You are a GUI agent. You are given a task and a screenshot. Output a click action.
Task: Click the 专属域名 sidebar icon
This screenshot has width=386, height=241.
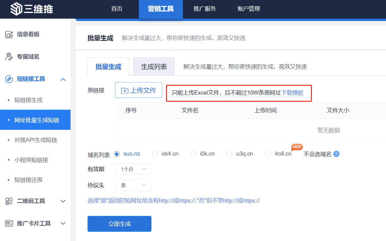click(9, 57)
